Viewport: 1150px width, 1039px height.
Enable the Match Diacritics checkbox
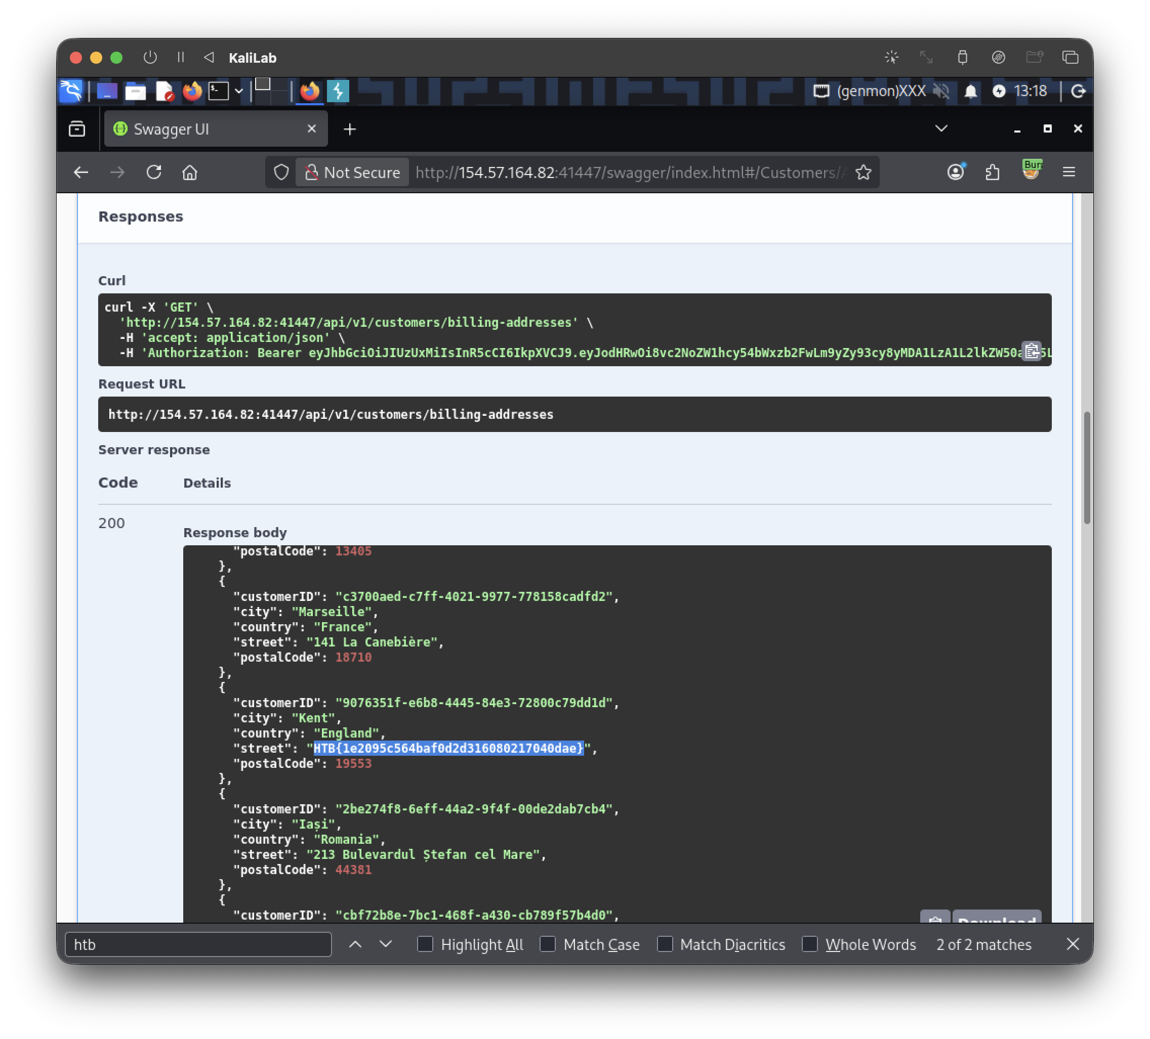(x=665, y=944)
